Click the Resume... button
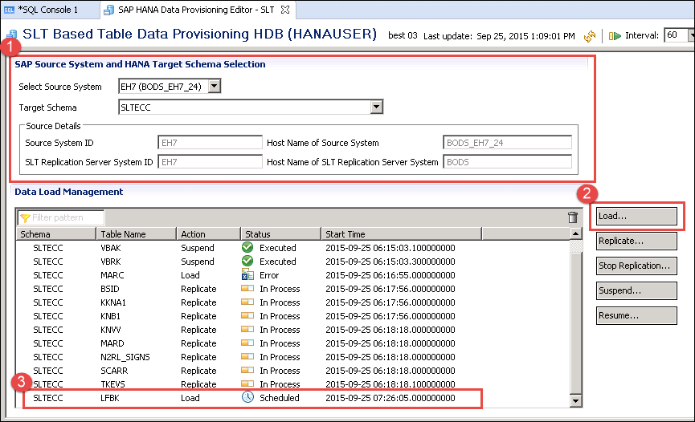The image size is (695, 422). coord(636,315)
